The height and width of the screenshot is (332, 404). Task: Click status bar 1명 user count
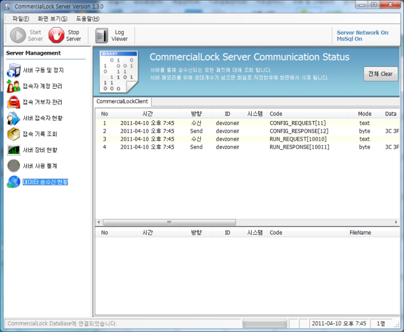coord(381,323)
